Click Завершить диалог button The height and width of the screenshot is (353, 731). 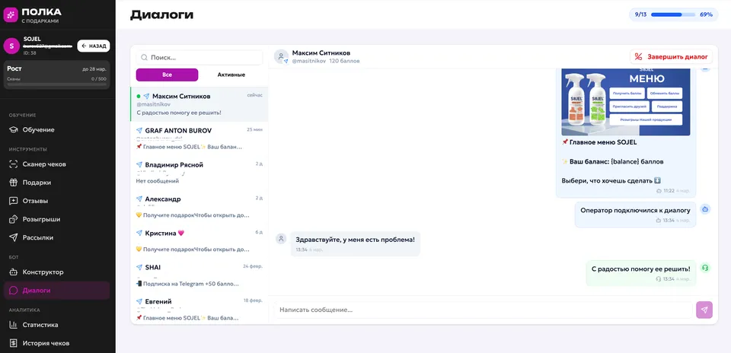[x=672, y=57]
